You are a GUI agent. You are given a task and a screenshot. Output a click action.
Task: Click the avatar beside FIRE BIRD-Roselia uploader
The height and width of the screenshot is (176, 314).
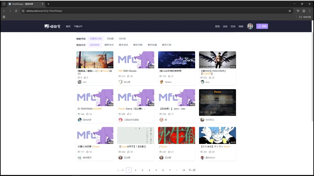coord(120,82)
